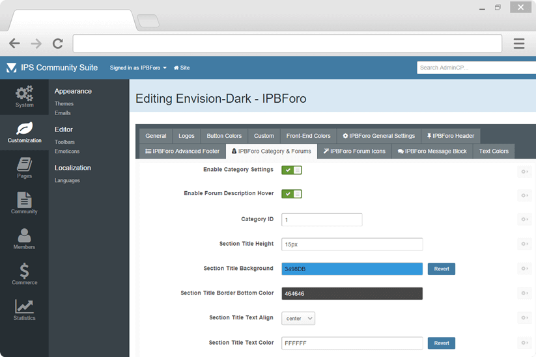The width and height of the screenshot is (536, 357).
Task: Open the IPBForo Message Block tab
Action: tap(432, 152)
